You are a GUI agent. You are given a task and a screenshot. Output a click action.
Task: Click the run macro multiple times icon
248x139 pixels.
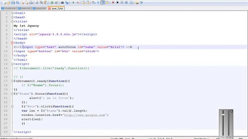(127, 3)
